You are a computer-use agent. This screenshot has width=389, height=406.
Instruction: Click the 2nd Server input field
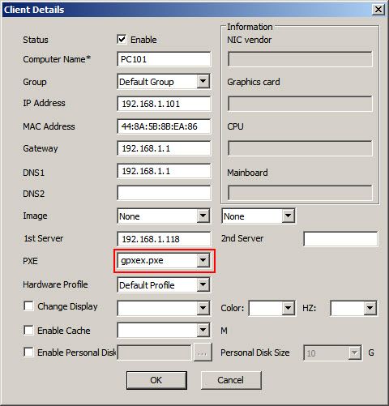point(340,239)
